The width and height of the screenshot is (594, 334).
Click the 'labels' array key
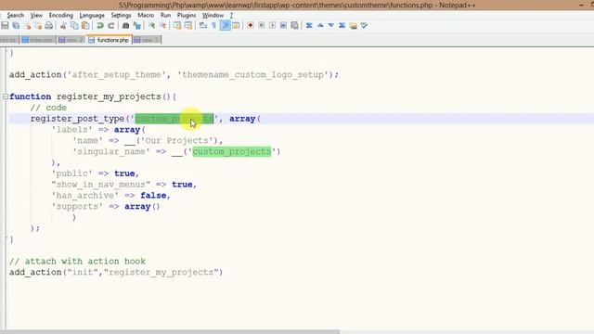pos(72,130)
